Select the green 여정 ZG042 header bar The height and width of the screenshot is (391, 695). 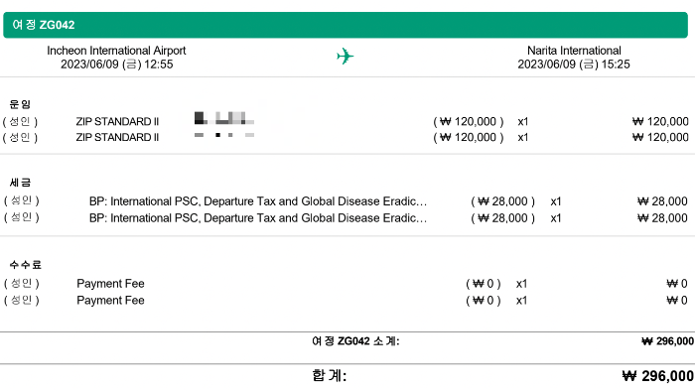[346, 25]
